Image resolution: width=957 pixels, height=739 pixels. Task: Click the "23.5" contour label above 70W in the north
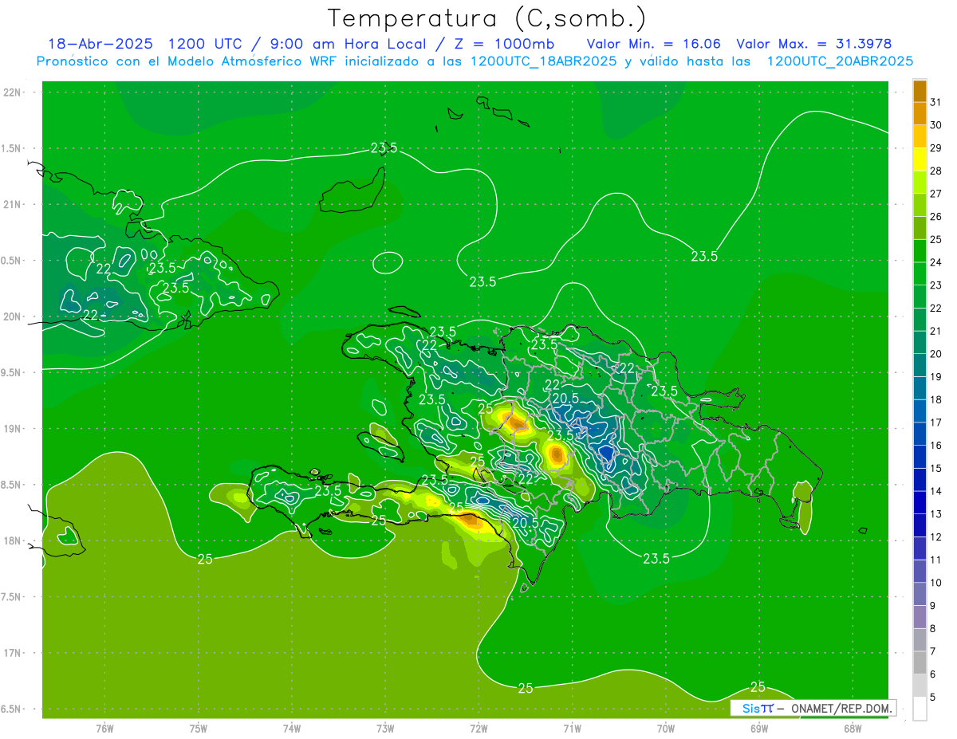click(x=704, y=256)
